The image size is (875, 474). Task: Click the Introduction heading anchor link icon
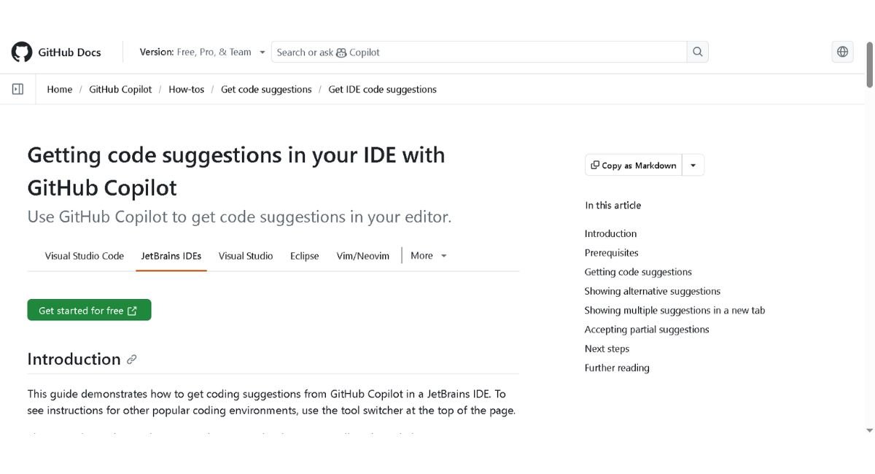click(x=131, y=360)
